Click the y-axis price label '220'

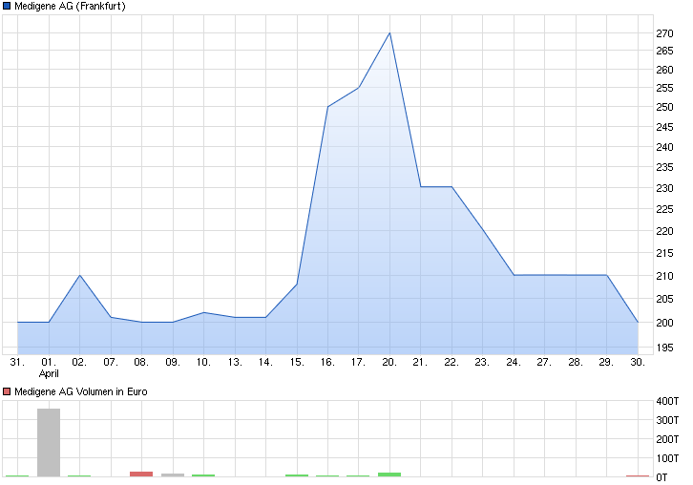pos(664,231)
